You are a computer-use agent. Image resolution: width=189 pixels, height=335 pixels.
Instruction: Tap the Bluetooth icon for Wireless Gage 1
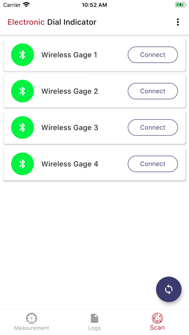(x=23, y=55)
